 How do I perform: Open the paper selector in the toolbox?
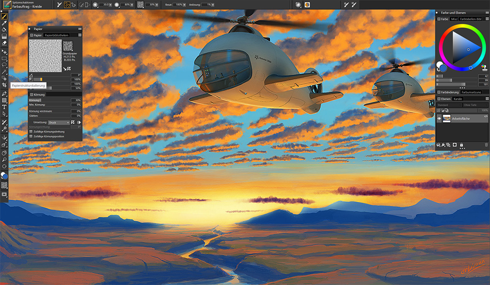tap(4, 185)
